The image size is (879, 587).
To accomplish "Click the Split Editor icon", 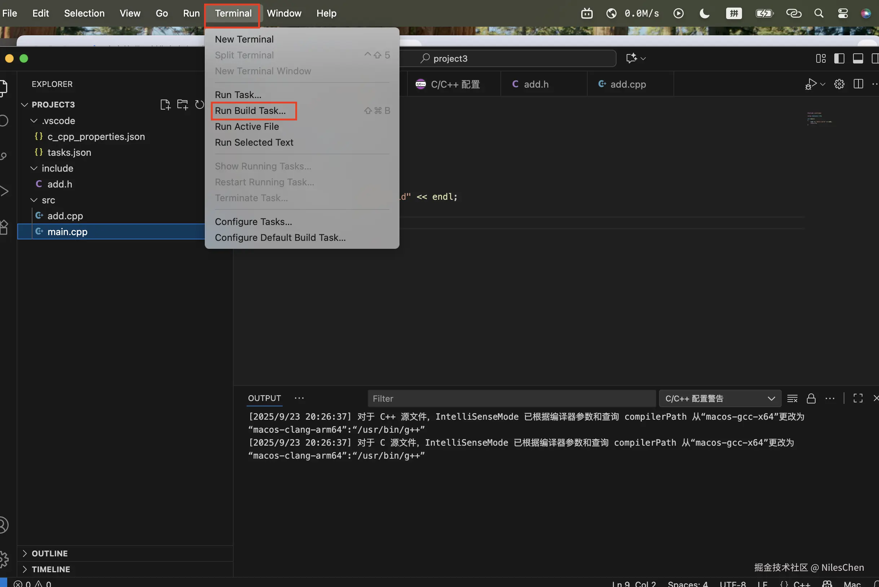I will pos(858,84).
